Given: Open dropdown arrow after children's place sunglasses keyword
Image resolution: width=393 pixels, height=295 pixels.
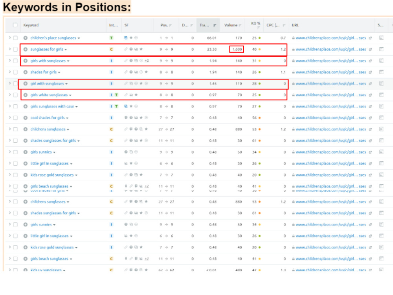Looking at the screenshot, I should 79,39.
